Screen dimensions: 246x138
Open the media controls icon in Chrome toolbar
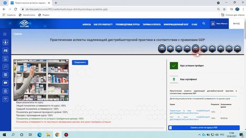[x=231, y=9]
